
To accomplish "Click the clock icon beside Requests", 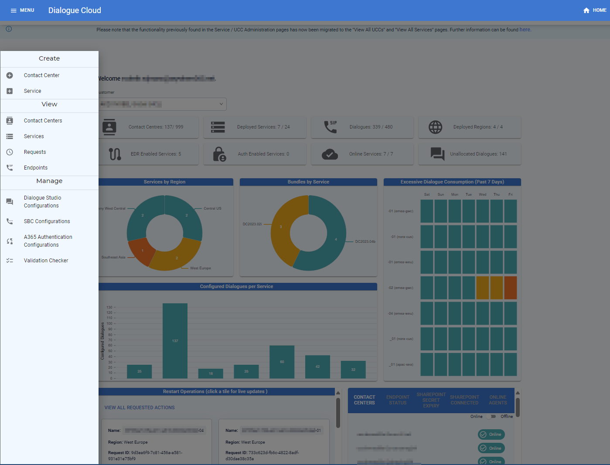I will pos(10,152).
